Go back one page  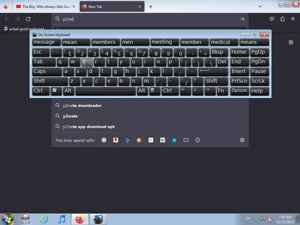click(x=7, y=19)
